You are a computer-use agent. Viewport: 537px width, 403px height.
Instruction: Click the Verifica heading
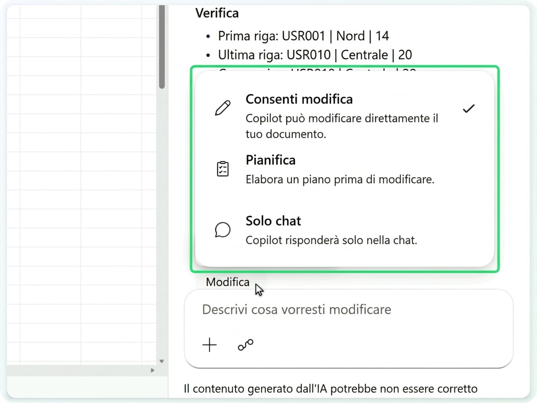click(217, 13)
